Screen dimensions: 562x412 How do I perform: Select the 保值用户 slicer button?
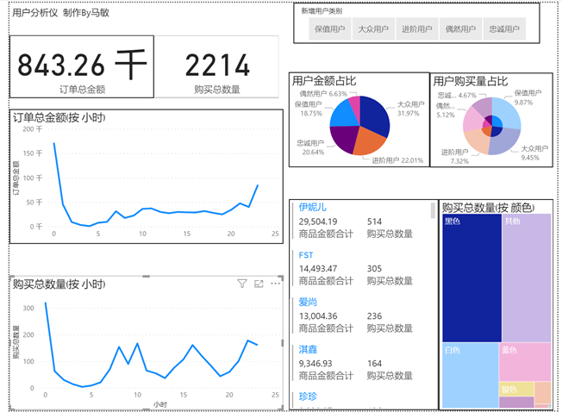pyautogui.click(x=330, y=29)
